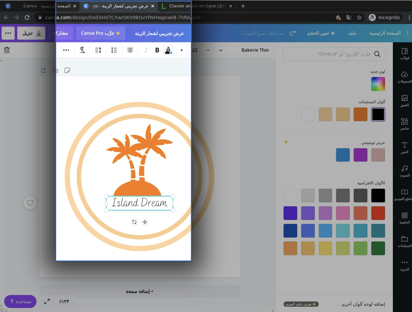
Task: Open the المزيد more panel
Action: [404, 265]
